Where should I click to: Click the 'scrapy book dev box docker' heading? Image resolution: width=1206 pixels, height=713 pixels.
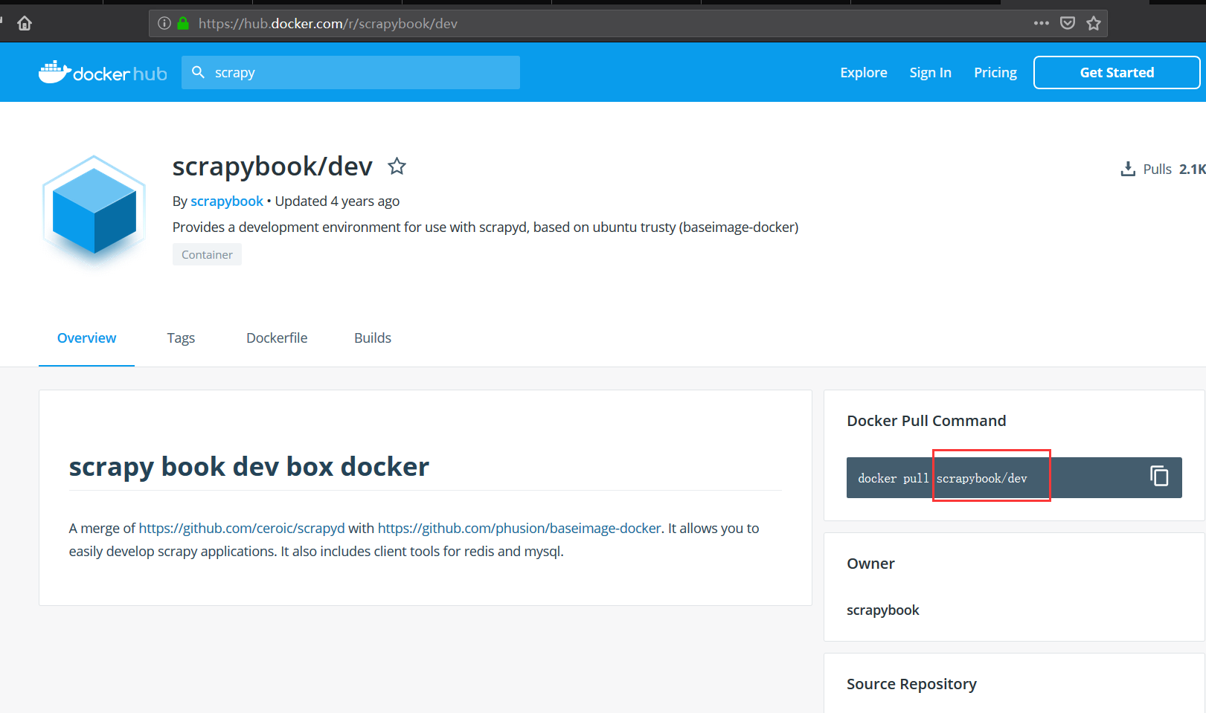click(249, 467)
